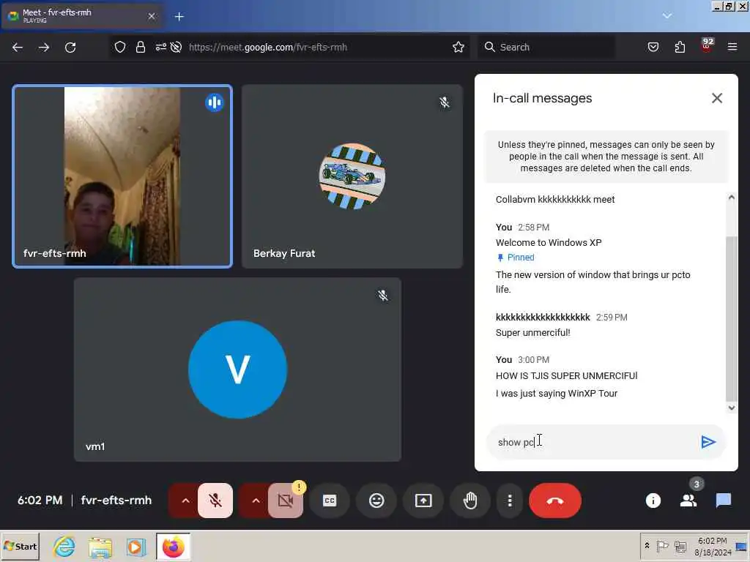
Task: Select the vm1 participant tile
Action: point(238,370)
